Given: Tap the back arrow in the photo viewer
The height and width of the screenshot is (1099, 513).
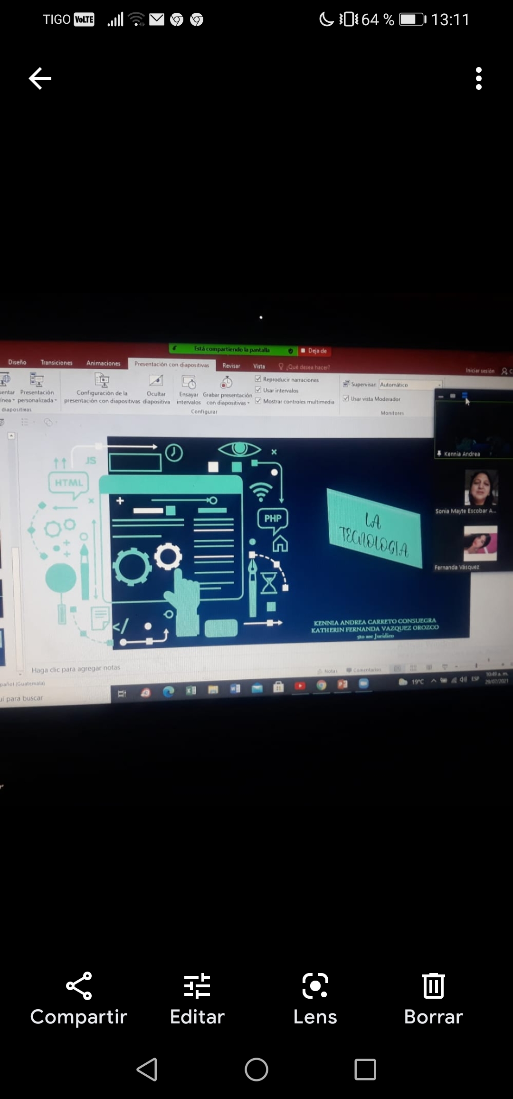Looking at the screenshot, I should (x=40, y=78).
